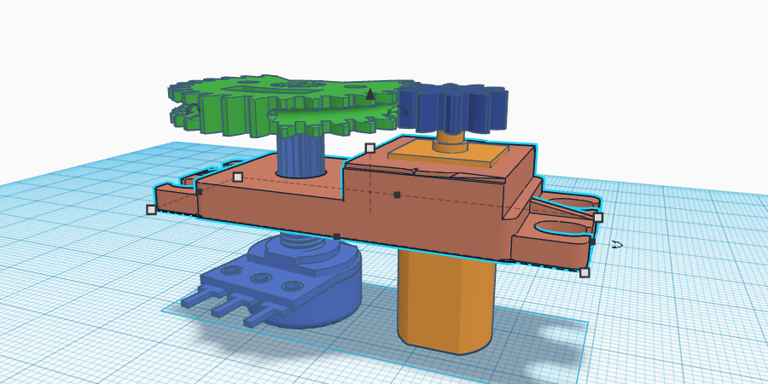Select the blue splined shaft under green gear
The image size is (768, 384).
tap(301, 154)
